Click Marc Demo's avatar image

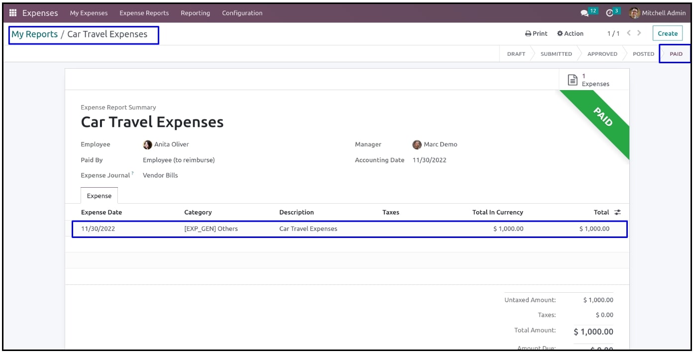417,145
